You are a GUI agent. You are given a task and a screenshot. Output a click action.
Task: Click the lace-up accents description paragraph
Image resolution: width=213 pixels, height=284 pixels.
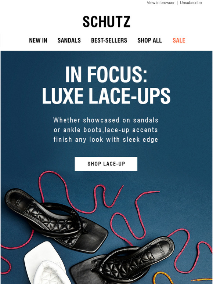tap(106, 130)
